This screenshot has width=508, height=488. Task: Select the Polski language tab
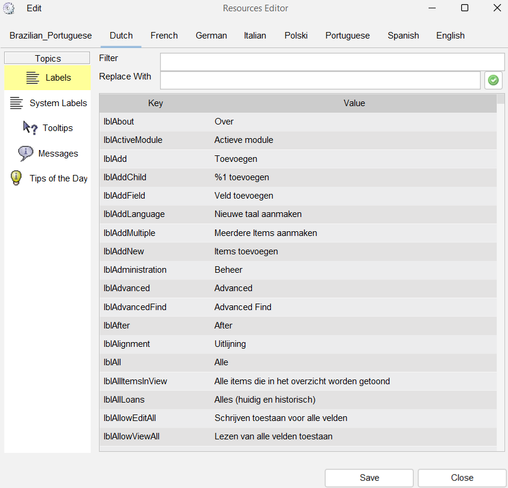coord(296,36)
